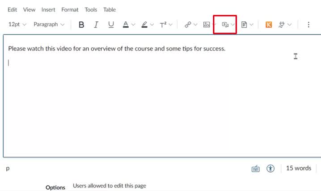Click the Options label

click(x=55, y=187)
